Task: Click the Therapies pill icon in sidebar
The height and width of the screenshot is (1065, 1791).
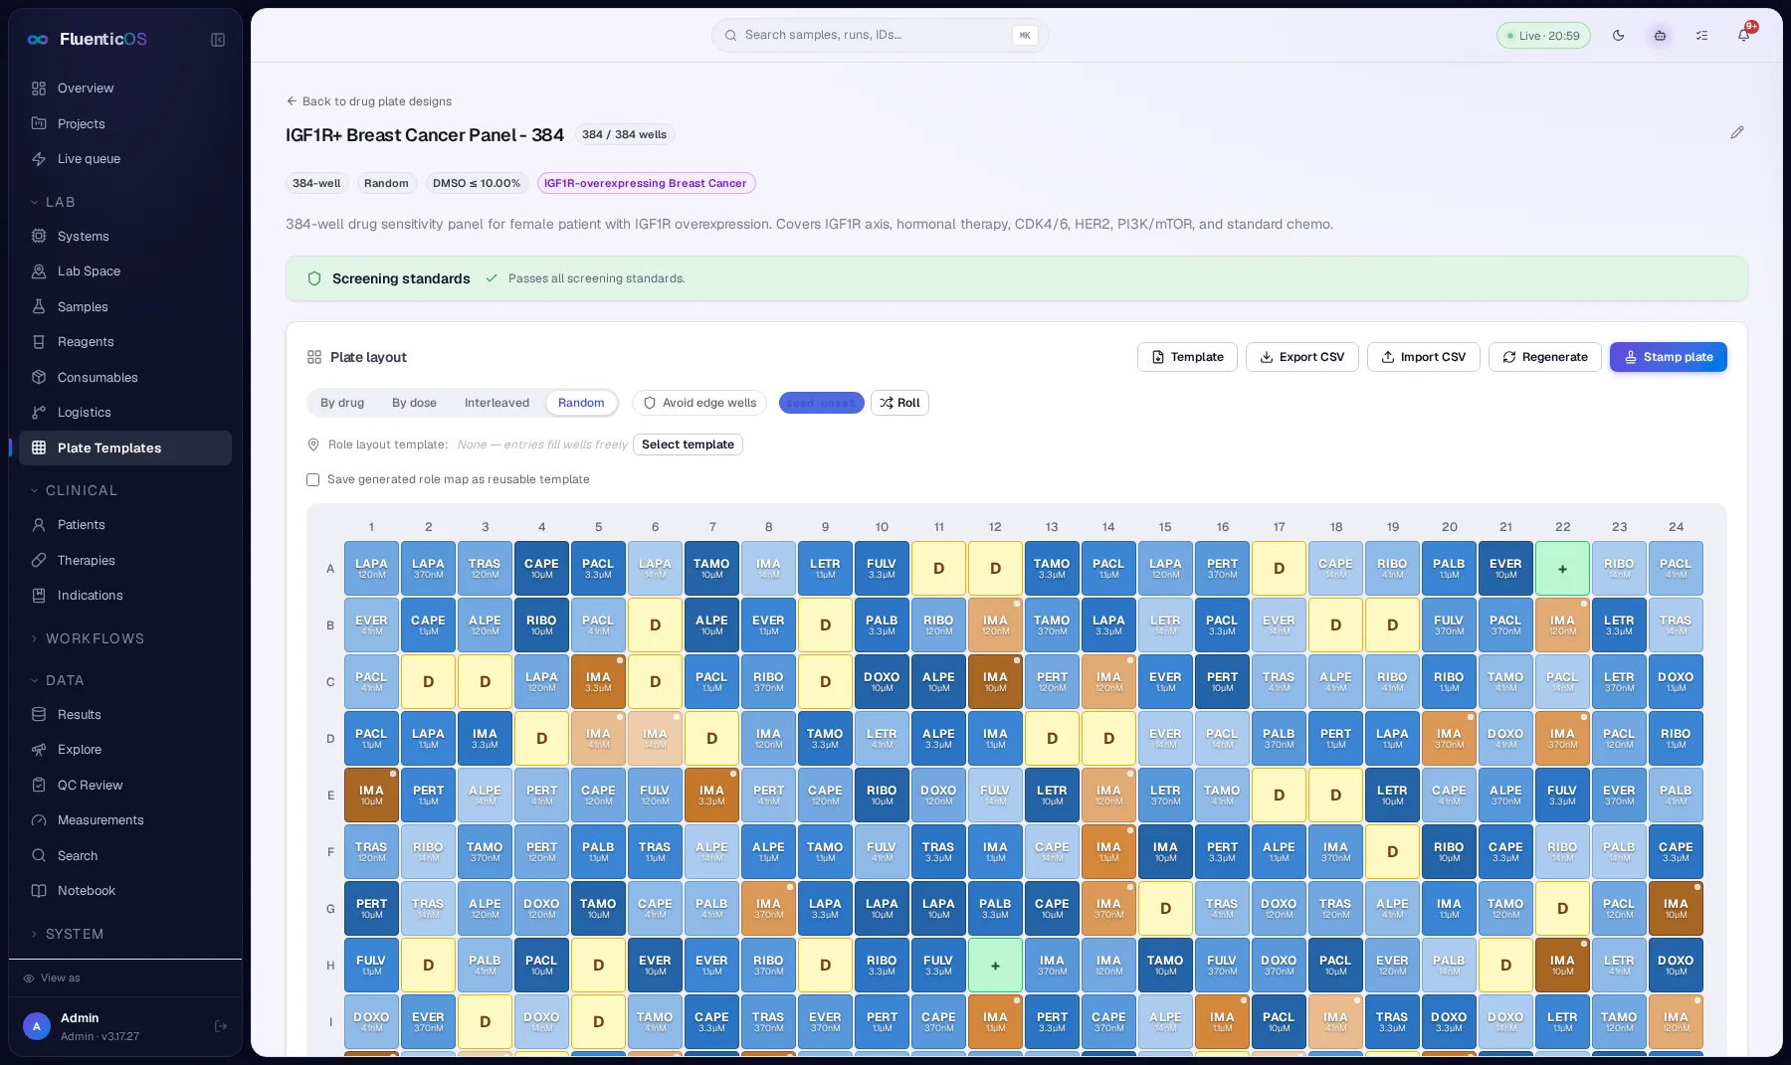Action: pos(39,561)
